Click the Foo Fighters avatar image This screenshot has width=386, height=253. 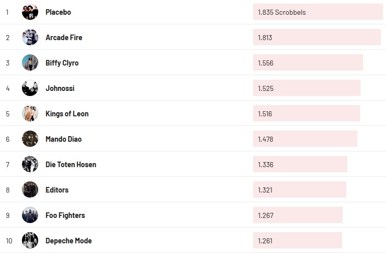pos(30,215)
